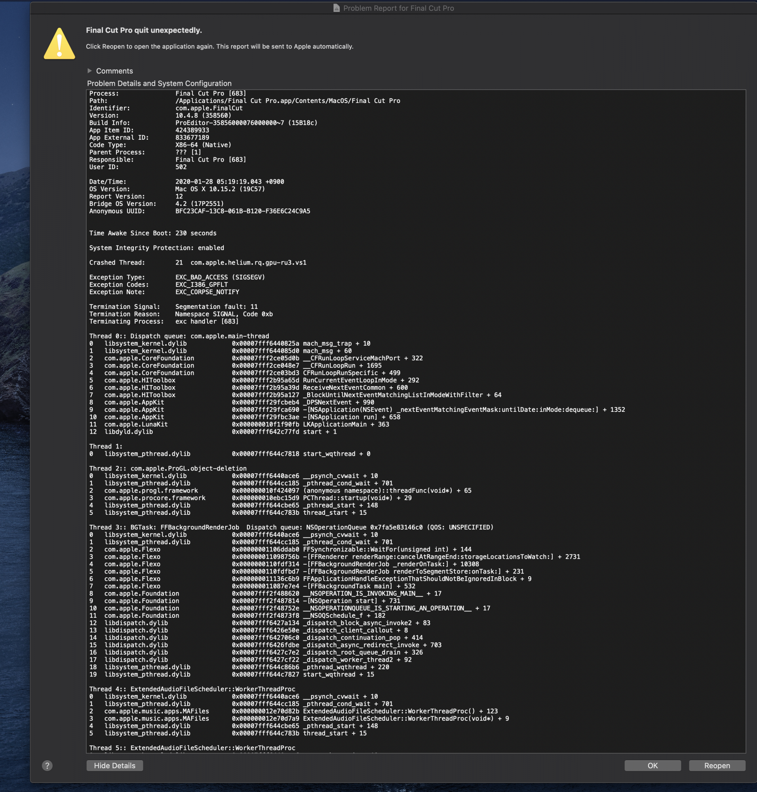Click 'Final Cut Pro quit unexpectedly.' heading
Image resolution: width=757 pixels, height=792 pixels.
click(144, 30)
